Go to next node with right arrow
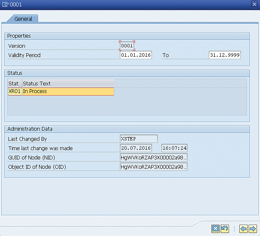The image size is (260, 236). [252, 229]
